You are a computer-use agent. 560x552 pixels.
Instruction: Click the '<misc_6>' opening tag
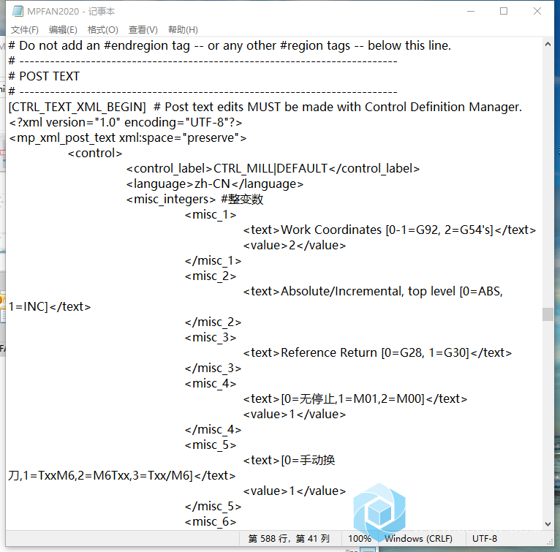click(x=211, y=521)
